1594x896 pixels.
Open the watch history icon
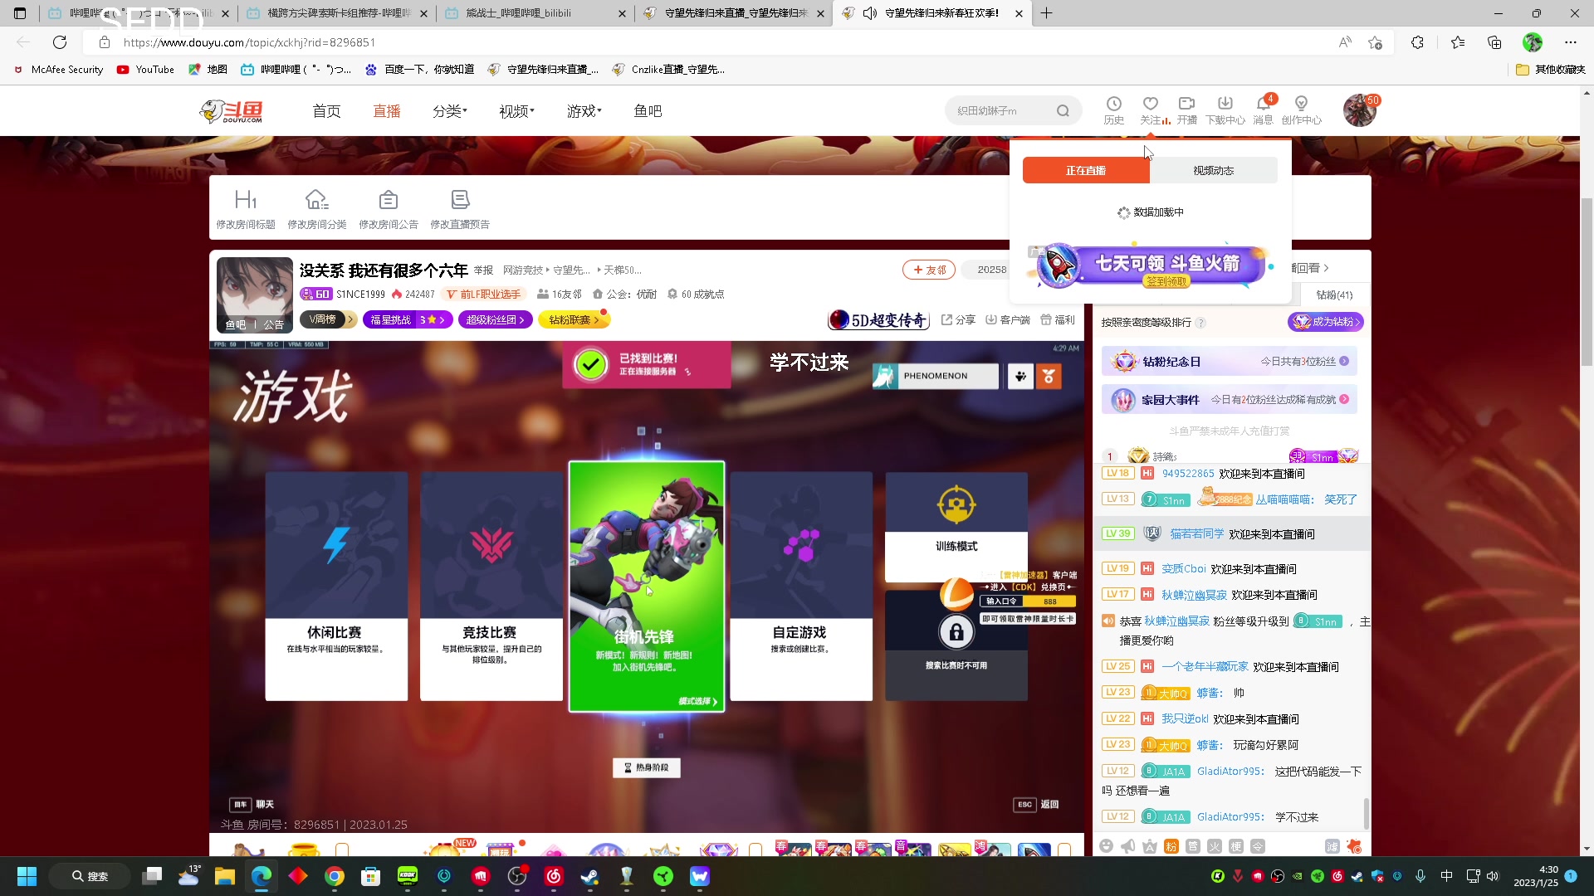click(x=1113, y=110)
